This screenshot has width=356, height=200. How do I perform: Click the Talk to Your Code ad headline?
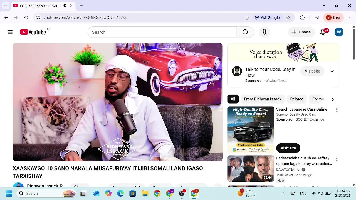270,72
